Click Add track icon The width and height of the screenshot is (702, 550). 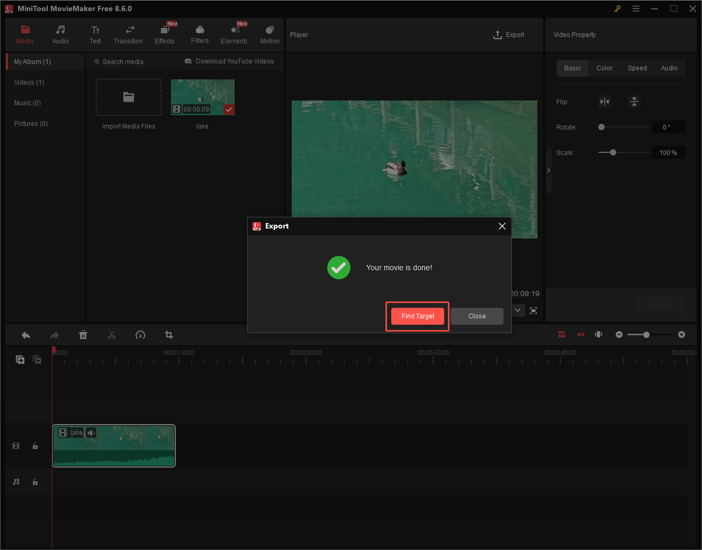click(20, 360)
